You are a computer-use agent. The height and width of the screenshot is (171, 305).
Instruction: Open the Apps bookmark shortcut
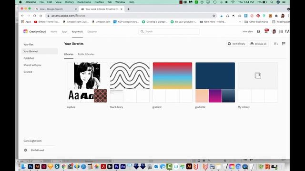(26, 22)
